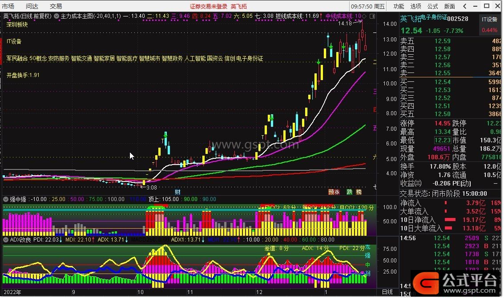
Task: Click the 智慧城市 concept tag
Action: (149, 59)
